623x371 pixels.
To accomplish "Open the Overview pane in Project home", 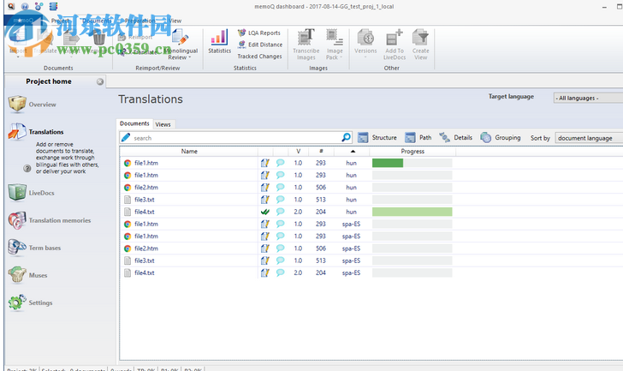I will coord(33,105).
